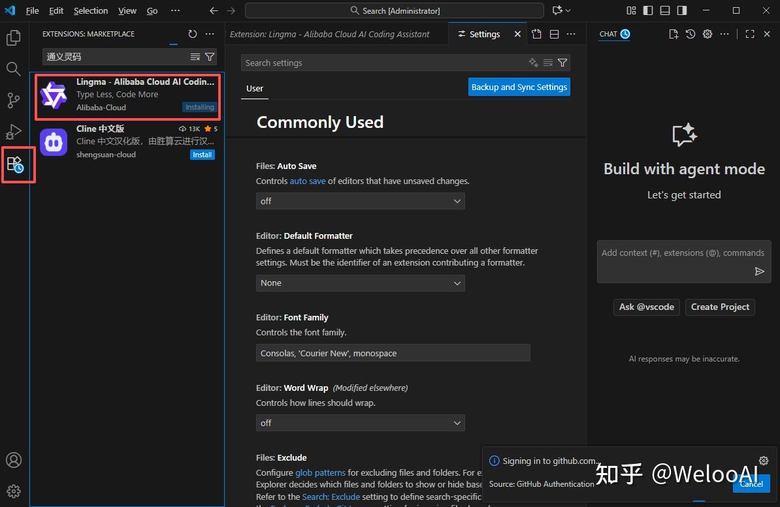Expand Word Wrap dropdown
The width and height of the screenshot is (780, 507).
(x=360, y=423)
